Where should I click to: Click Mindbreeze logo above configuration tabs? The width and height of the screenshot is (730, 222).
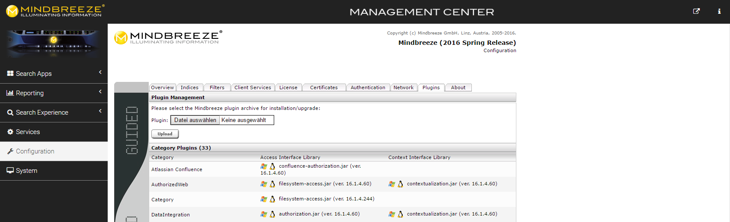(x=168, y=37)
